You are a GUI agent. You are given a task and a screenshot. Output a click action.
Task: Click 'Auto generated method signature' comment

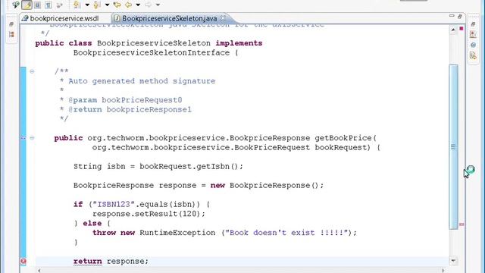tap(142, 81)
